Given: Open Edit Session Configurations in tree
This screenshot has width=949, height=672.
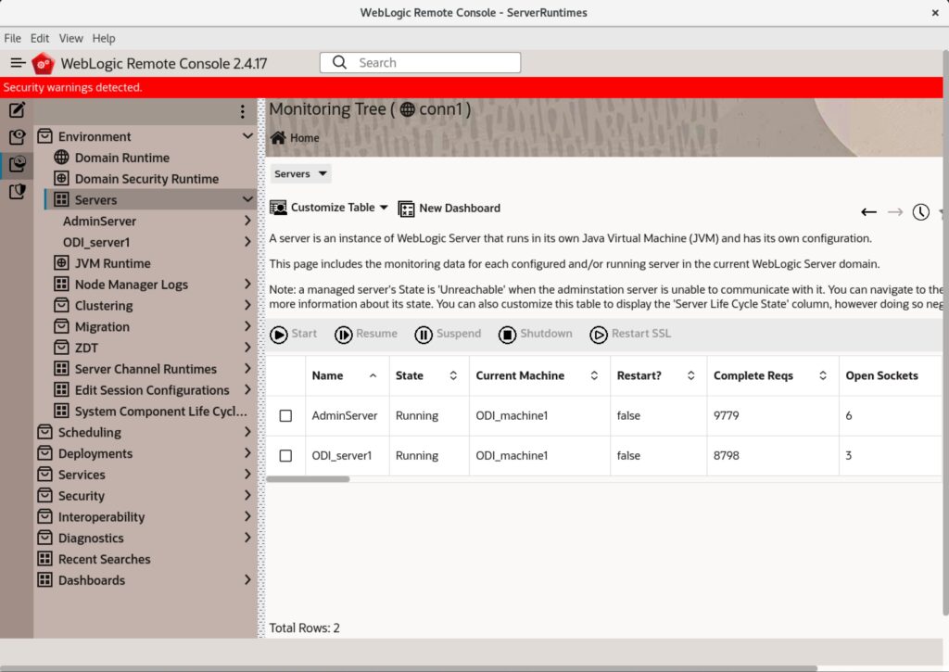Looking at the screenshot, I should [x=141, y=390].
